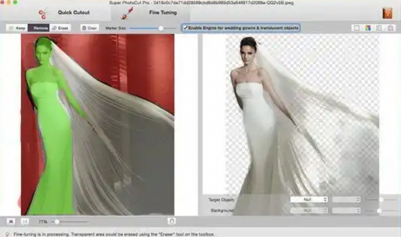Click the Fine Tuning brush icon

point(127,13)
